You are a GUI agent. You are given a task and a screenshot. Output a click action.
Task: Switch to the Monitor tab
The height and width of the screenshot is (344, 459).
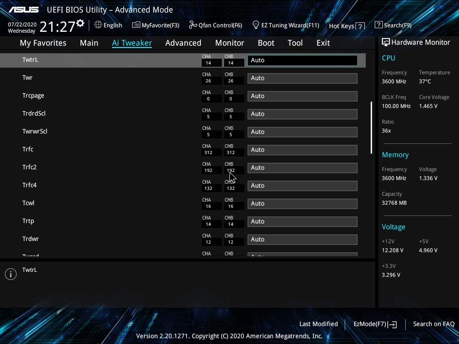(x=229, y=43)
